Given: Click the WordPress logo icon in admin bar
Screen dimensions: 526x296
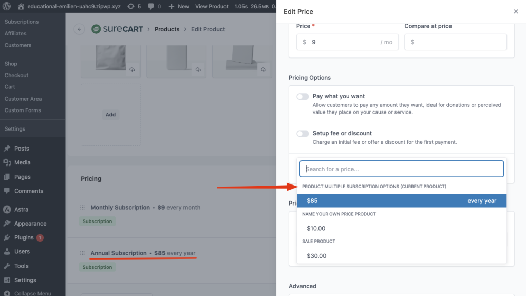Looking at the screenshot, I should (x=7, y=6).
